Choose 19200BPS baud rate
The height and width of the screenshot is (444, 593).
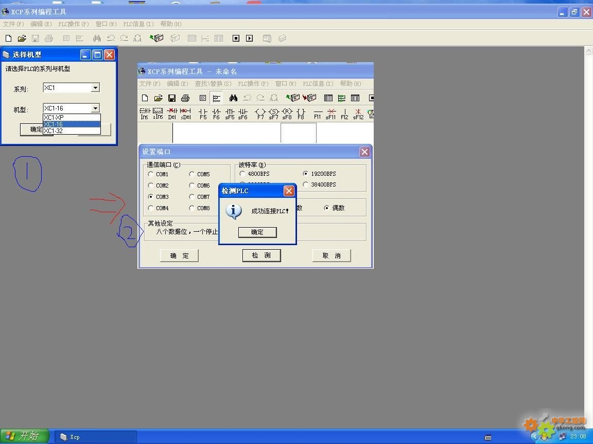coord(320,174)
